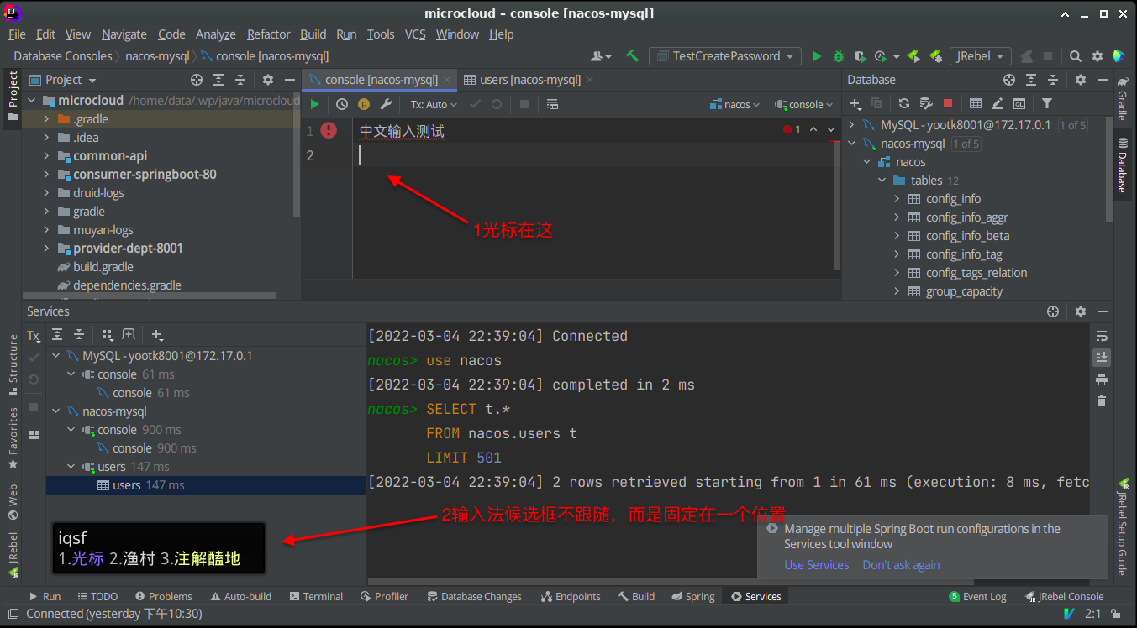Click the add data source plus in Database panel
The image size is (1137, 628).
pos(856,103)
